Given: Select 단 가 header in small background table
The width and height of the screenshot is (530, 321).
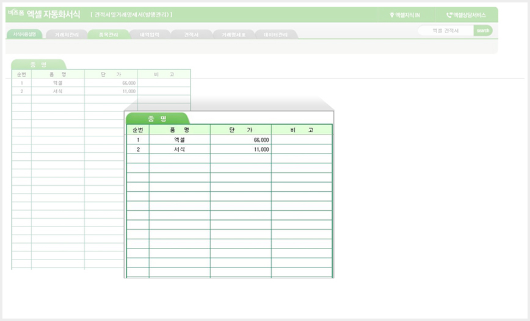Looking at the screenshot, I should point(111,74).
